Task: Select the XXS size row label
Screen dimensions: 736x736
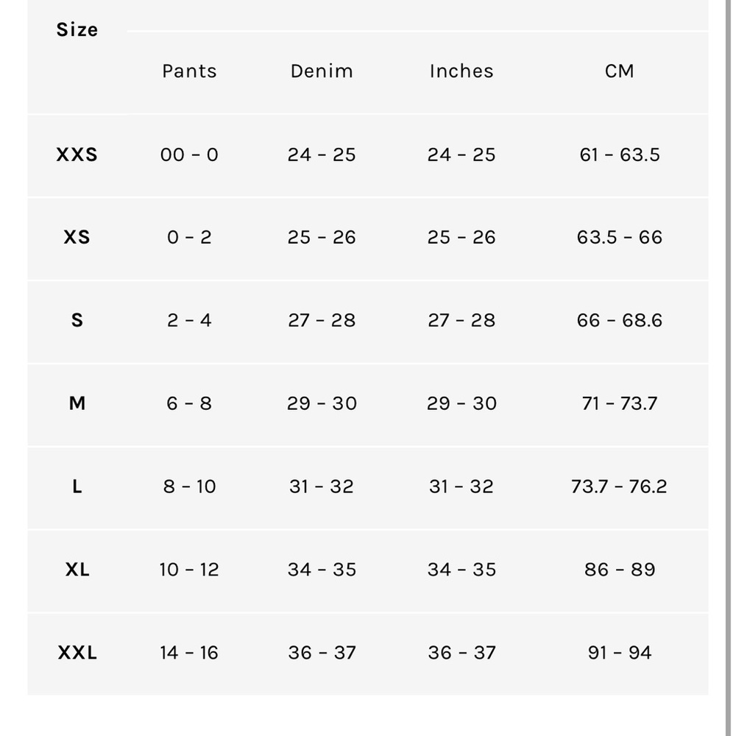Action: (77, 155)
